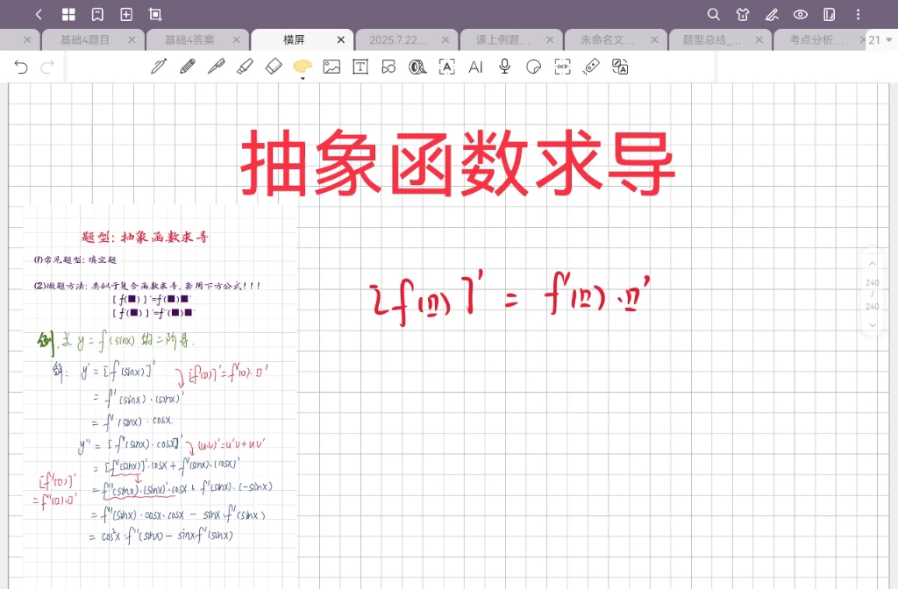Select the eraser tool
Viewport: 898px width, 589px height.
pos(274,67)
